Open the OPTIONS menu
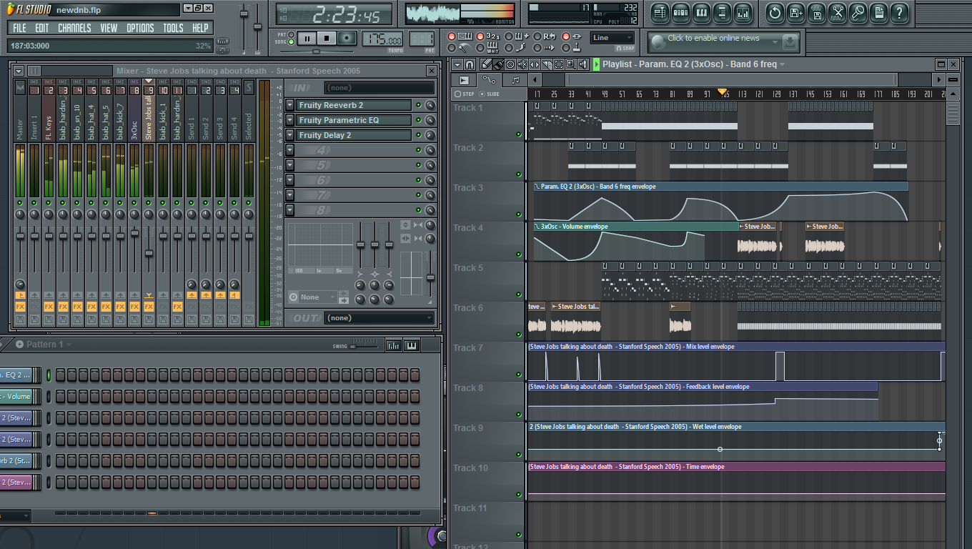Viewport: 972px width, 549px height. point(140,28)
